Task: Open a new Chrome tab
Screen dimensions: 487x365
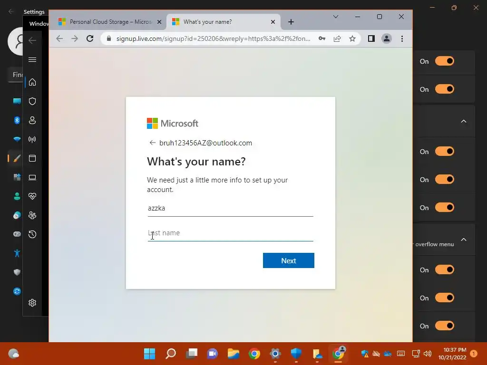Action: (x=291, y=22)
